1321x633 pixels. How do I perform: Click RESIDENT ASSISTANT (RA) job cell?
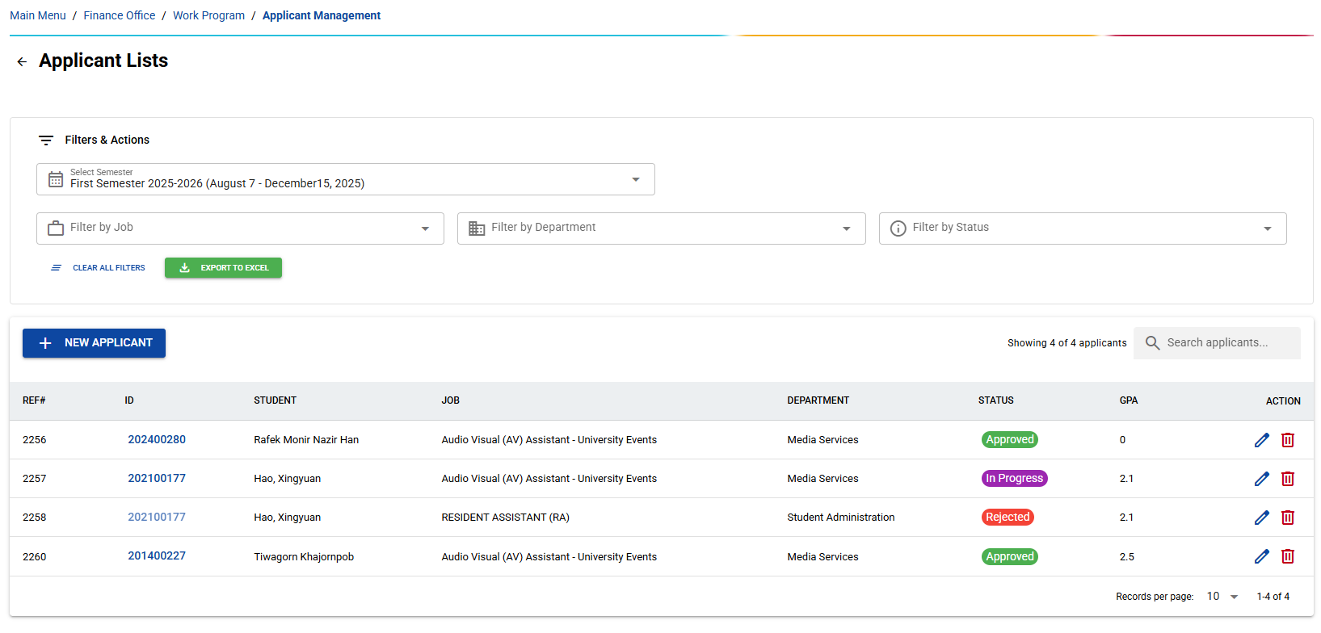click(505, 518)
